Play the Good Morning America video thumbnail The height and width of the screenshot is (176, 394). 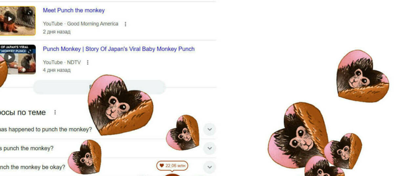pyautogui.click(x=10, y=19)
